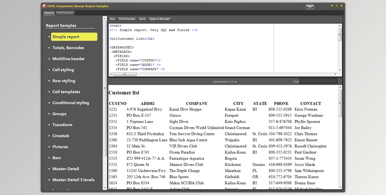Click the report output's scroll-up arrow

(340, 88)
